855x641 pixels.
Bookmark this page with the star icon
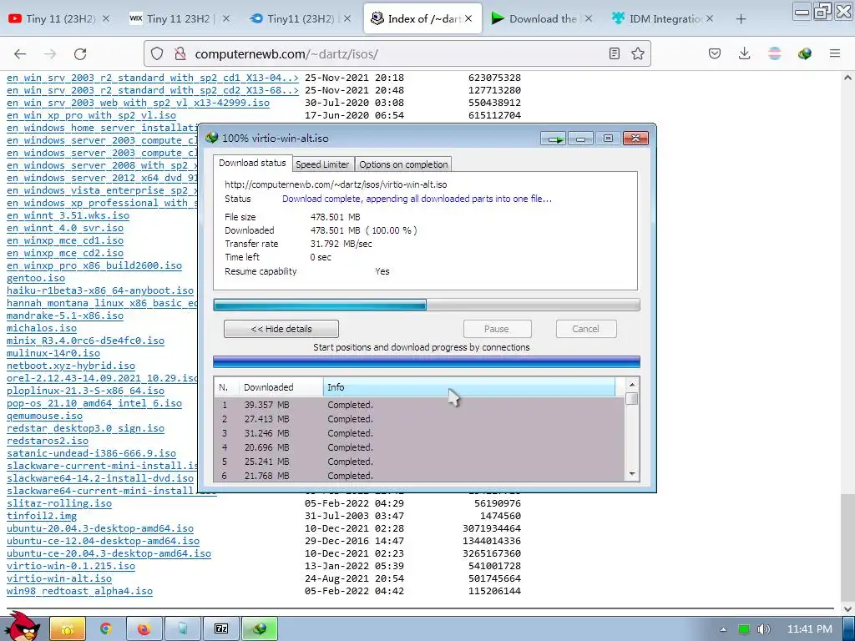(x=637, y=53)
